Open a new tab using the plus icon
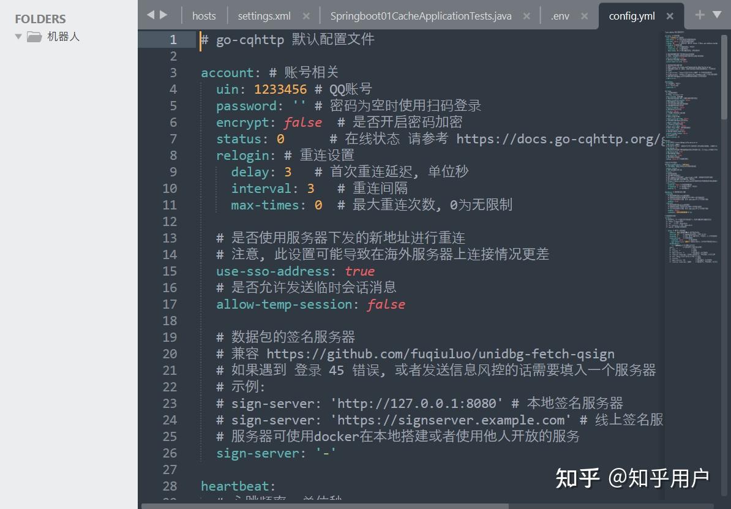 click(x=699, y=15)
